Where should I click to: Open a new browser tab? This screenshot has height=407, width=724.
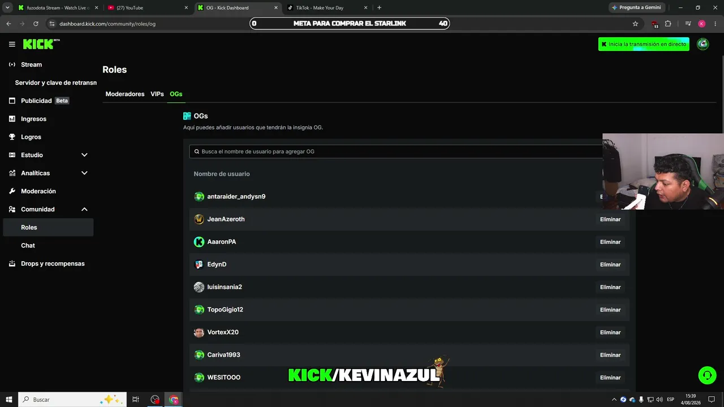click(x=379, y=8)
